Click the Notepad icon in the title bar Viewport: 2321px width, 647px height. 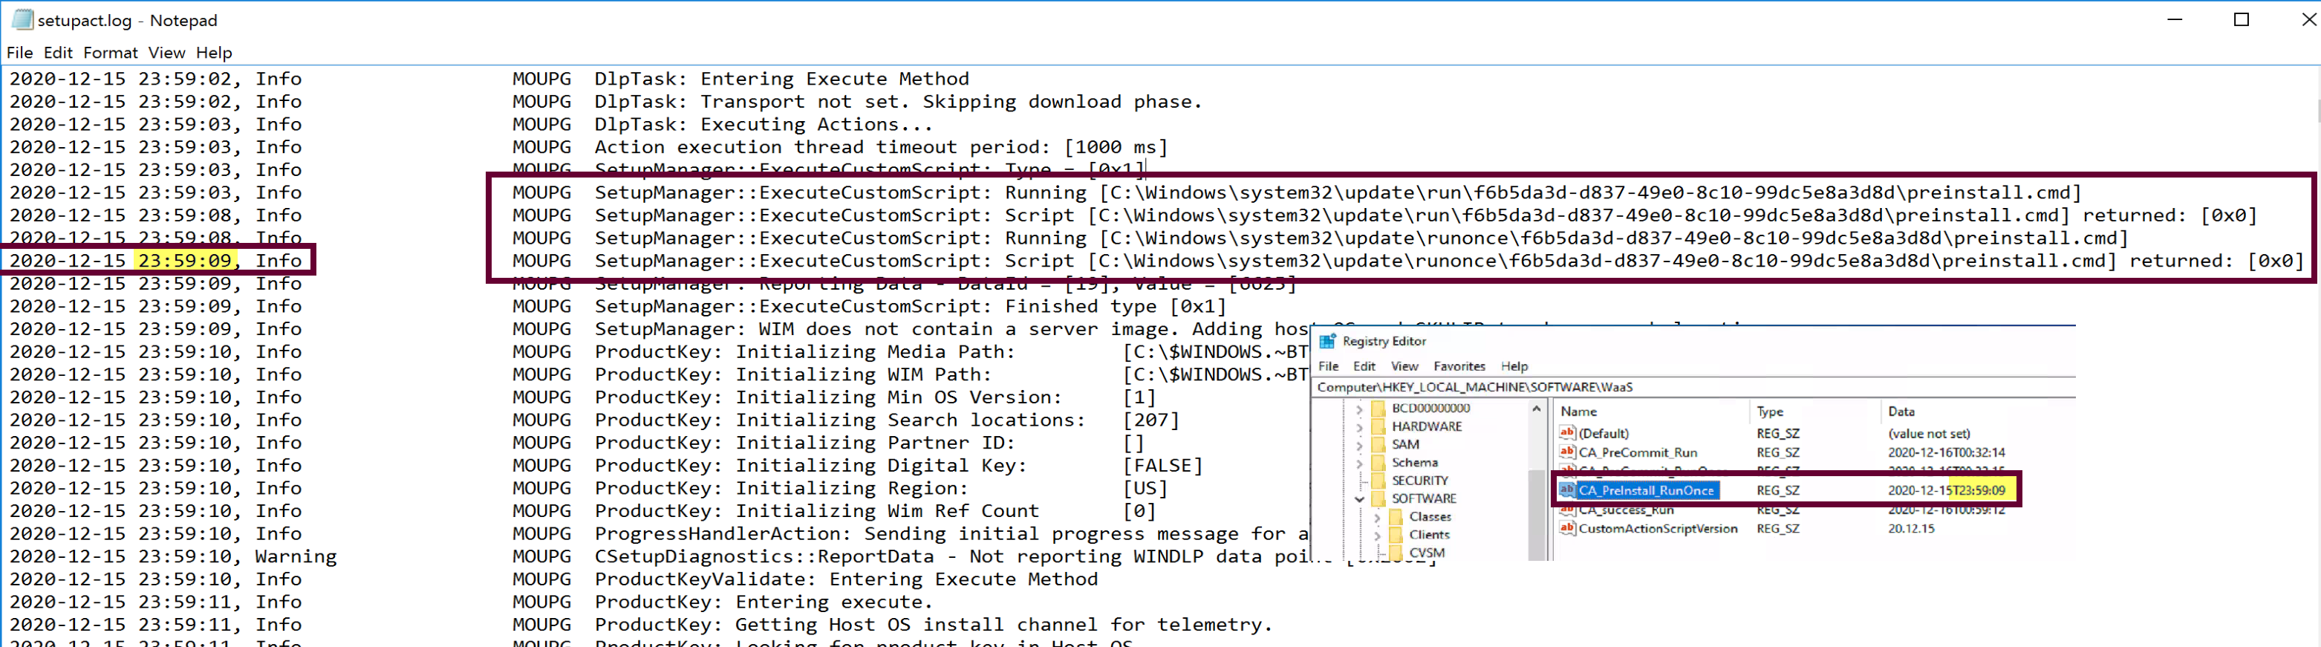[x=22, y=19]
